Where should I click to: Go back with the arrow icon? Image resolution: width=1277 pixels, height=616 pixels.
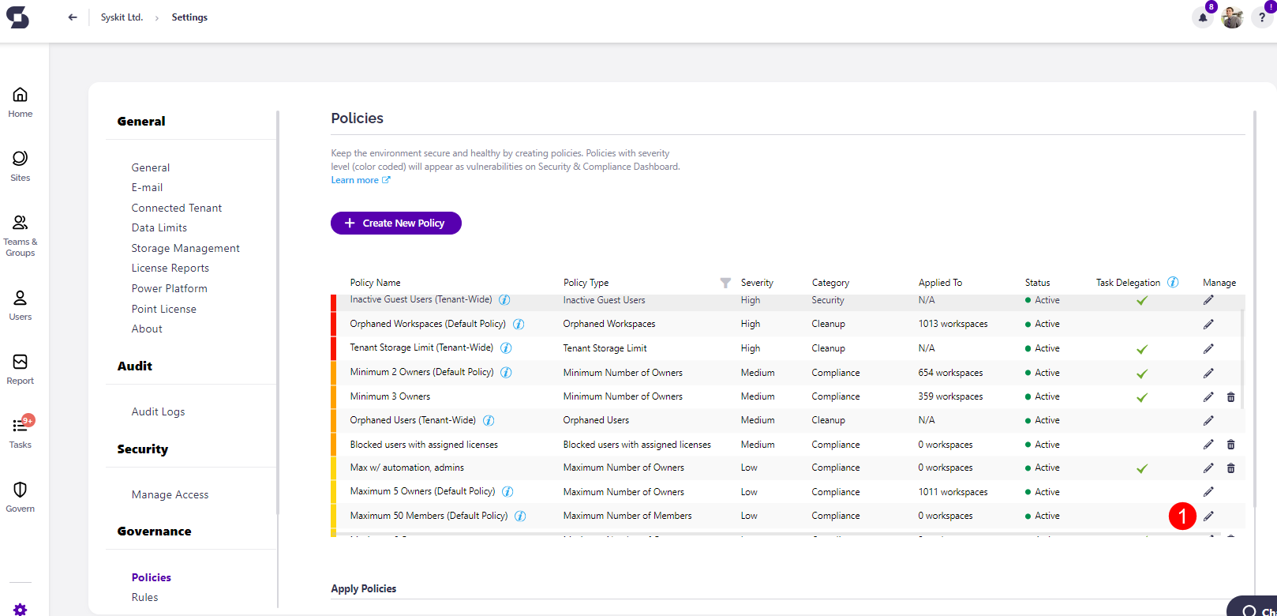click(73, 17)
